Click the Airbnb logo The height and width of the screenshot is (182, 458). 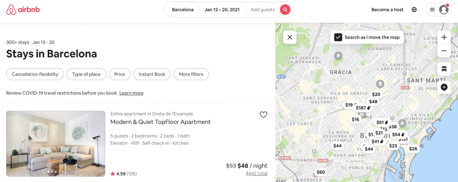click(23, 10)
